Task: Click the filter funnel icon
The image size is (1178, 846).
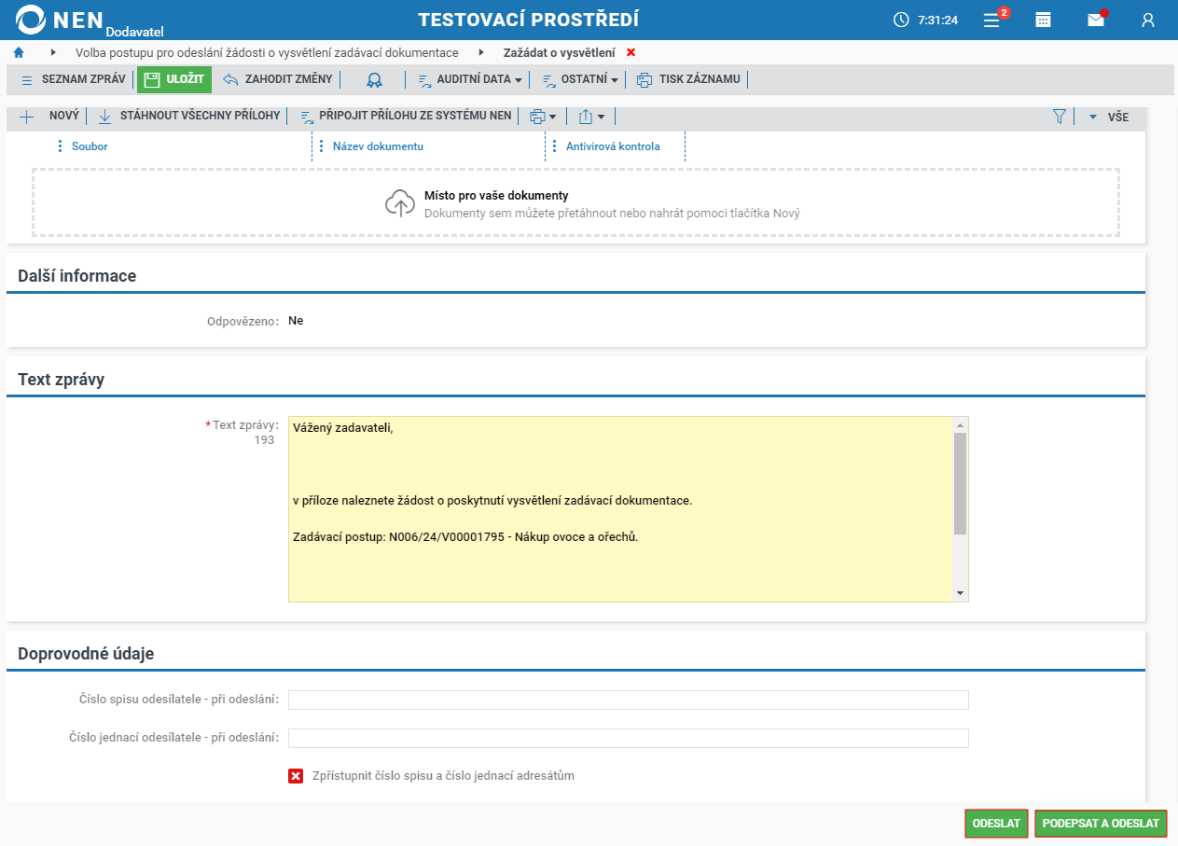Action: [x=1060, y=117]
